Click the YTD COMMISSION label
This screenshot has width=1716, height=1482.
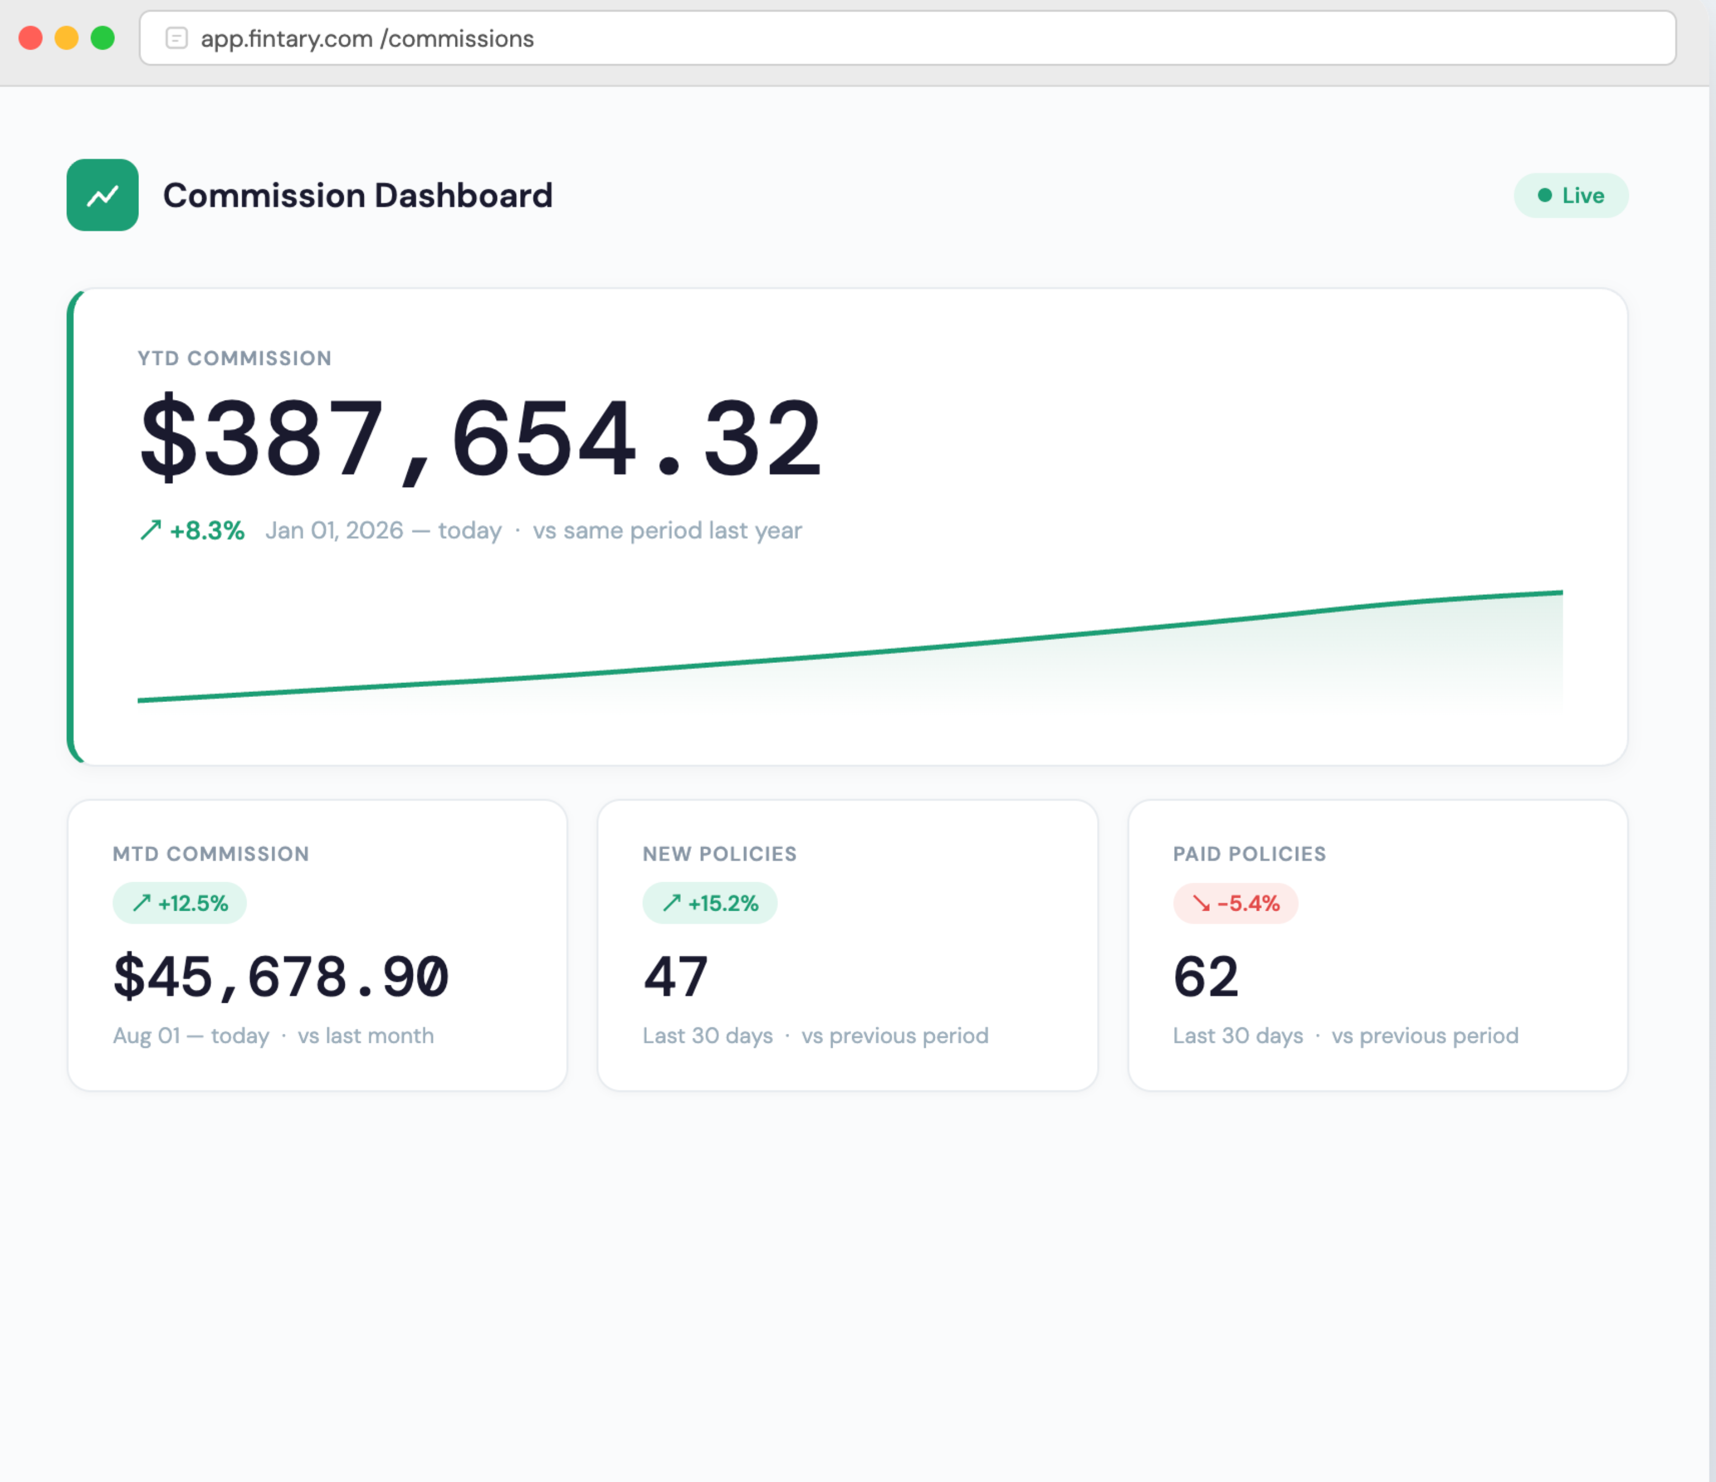pyautogui.click(x=234, y=358)
